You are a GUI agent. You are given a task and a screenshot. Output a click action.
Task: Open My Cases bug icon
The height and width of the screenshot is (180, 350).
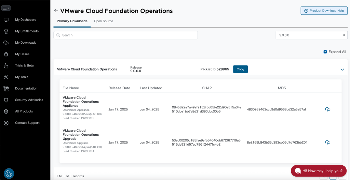[6, 54]
